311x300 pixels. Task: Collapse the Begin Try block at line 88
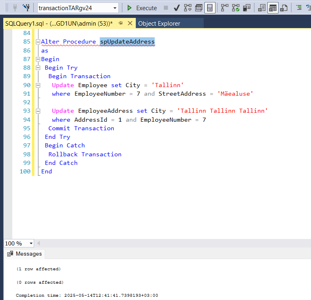tap(38, 68)
